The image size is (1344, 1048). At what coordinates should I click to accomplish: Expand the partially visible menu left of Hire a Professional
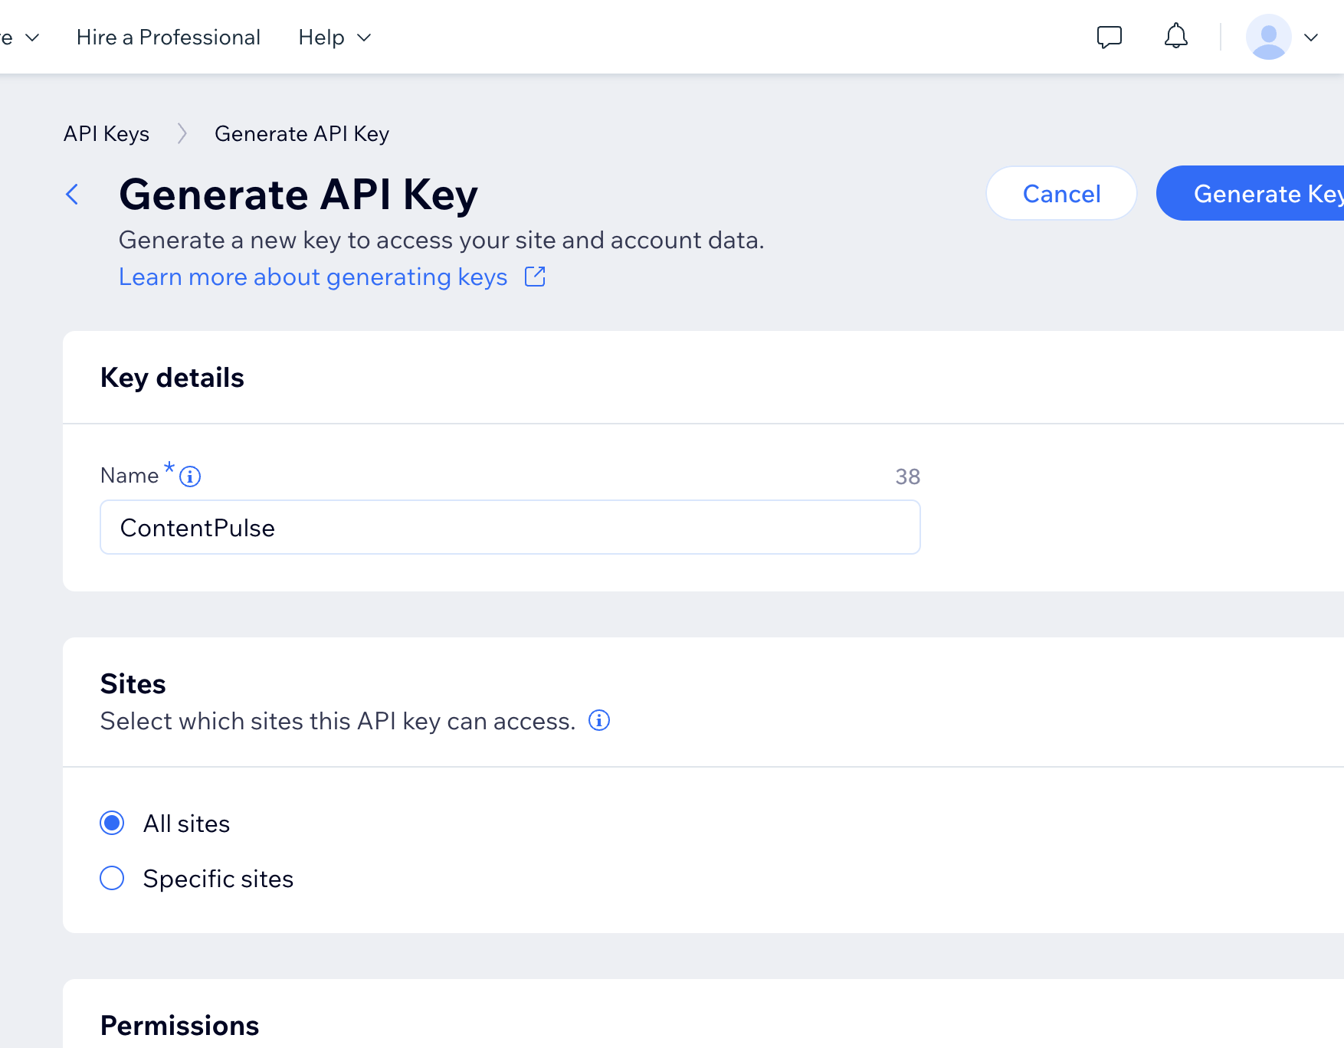tap(20, 38)
